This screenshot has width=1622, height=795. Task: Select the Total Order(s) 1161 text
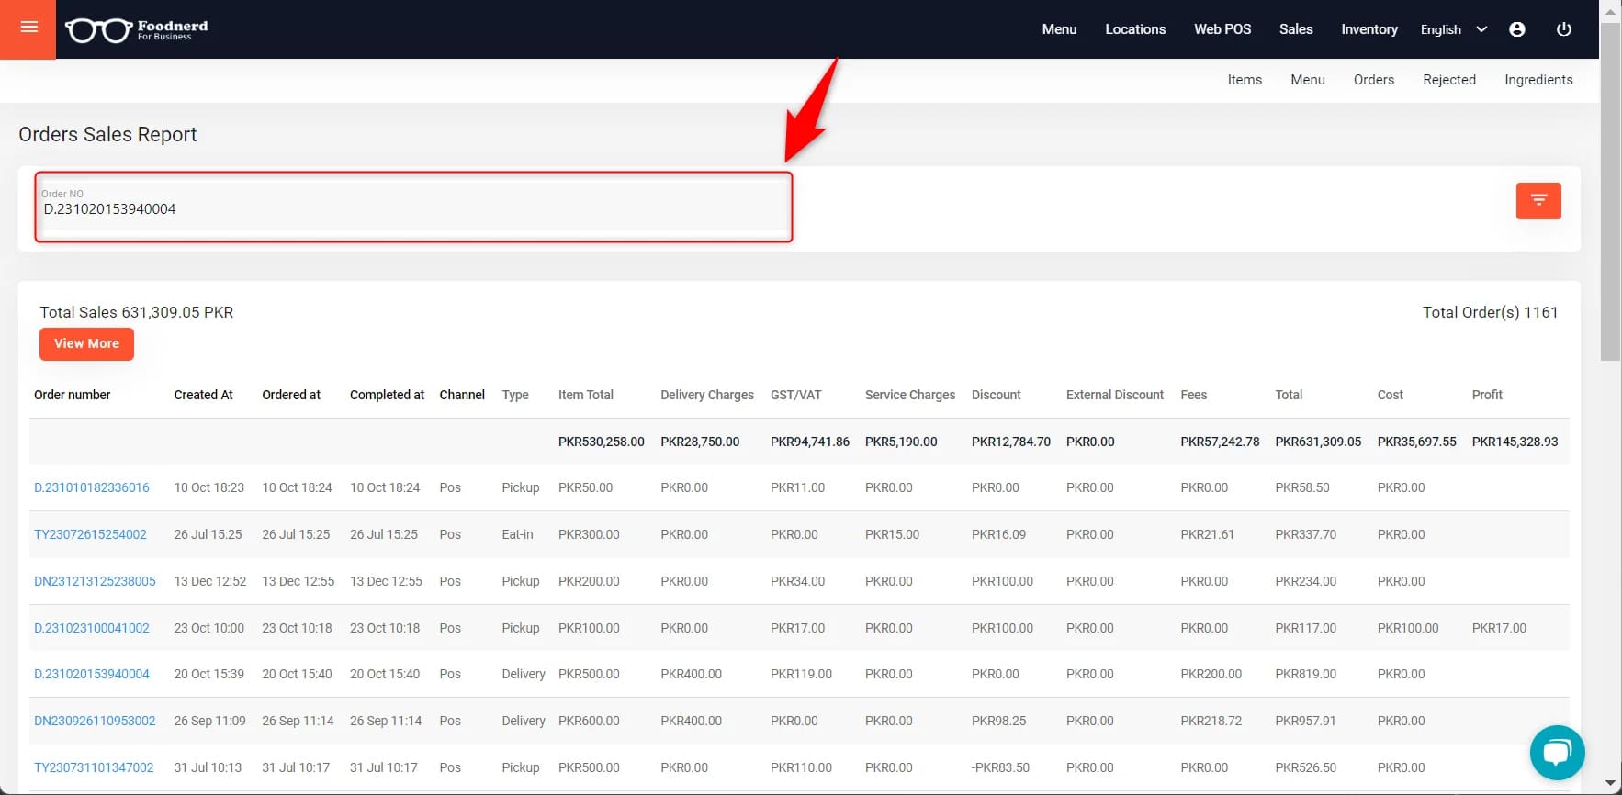click(1490, 312)
